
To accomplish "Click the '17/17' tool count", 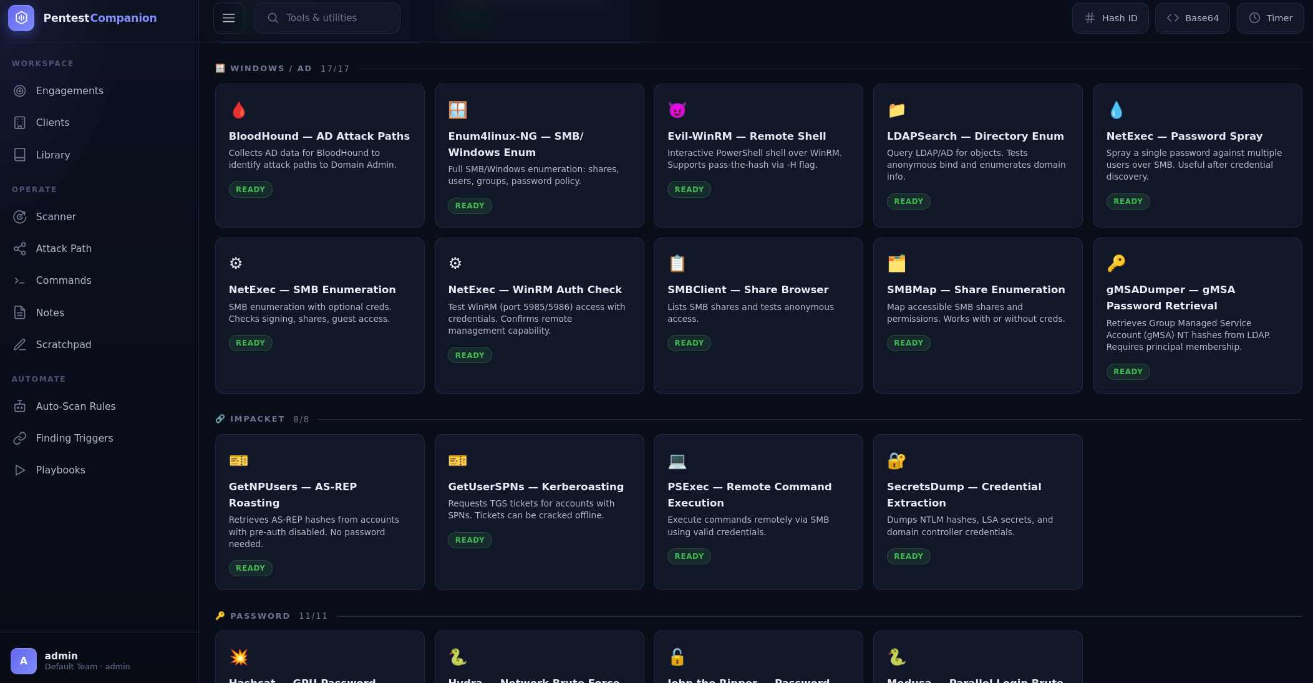I will [335, 69].
